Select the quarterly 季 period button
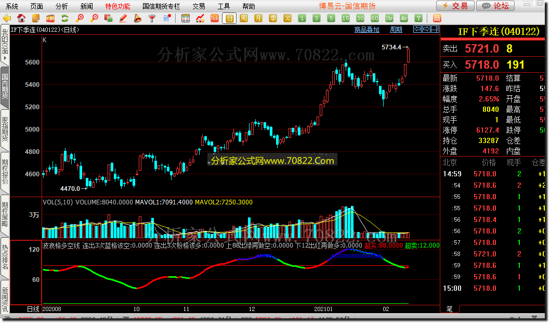 click(273, 18)
